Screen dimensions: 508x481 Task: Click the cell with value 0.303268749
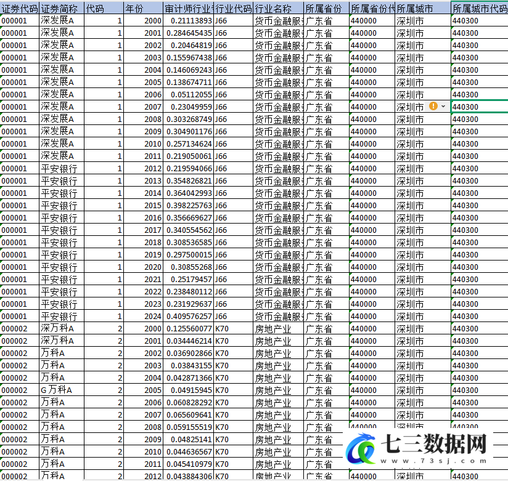[188, 119]
